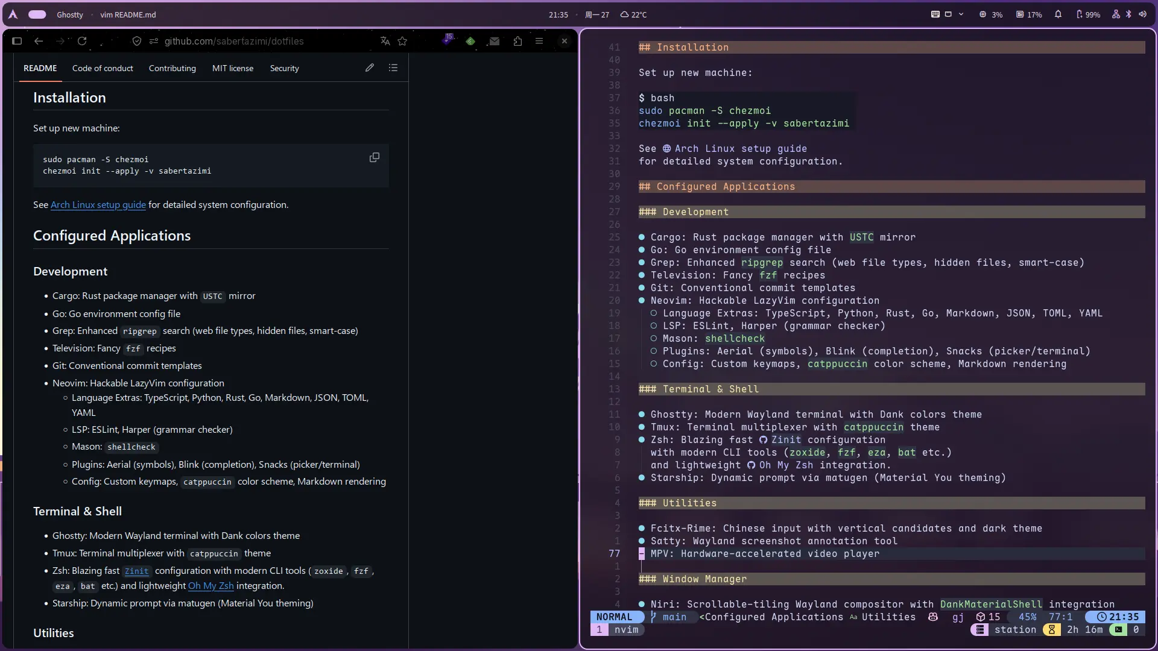Follow the Arch Linux setup guide link
Screen dimensions: 1158x651
point(98,204)
